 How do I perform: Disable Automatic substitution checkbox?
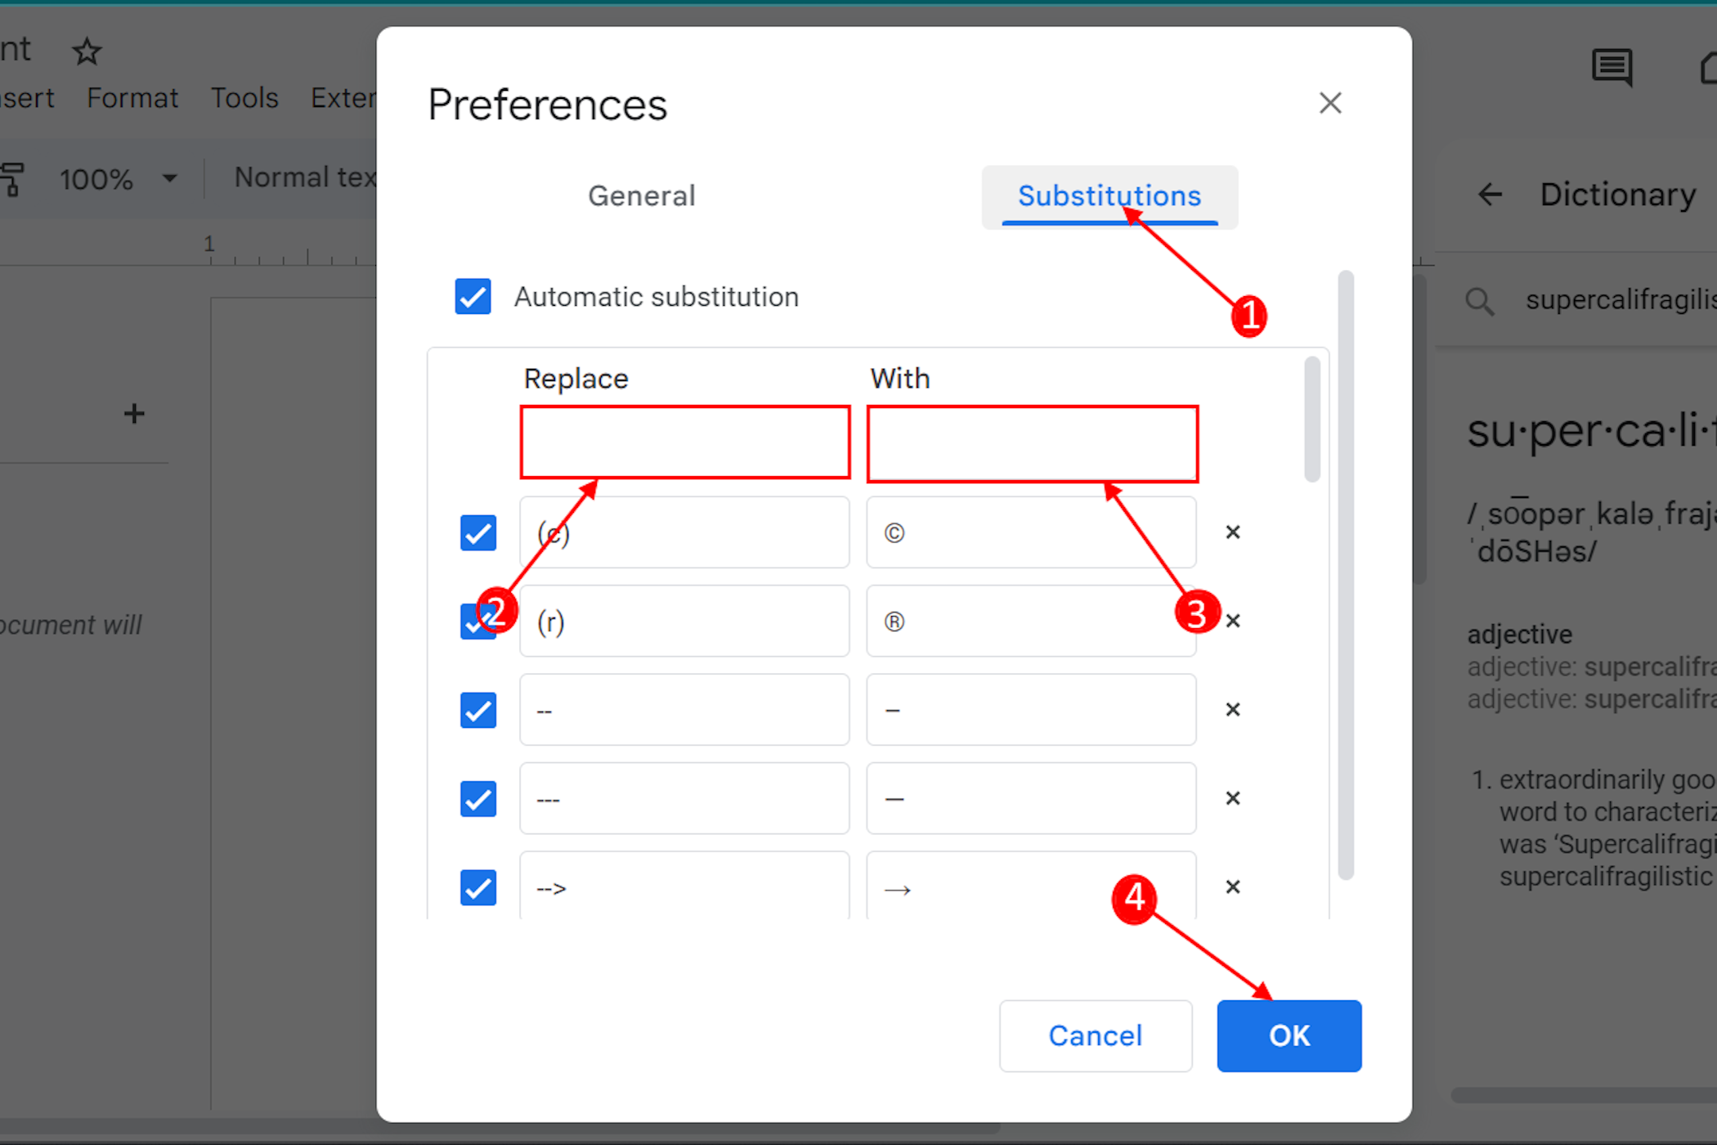[473, 296]
